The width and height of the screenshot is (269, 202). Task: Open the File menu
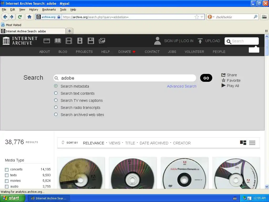[x=4, y=9]
